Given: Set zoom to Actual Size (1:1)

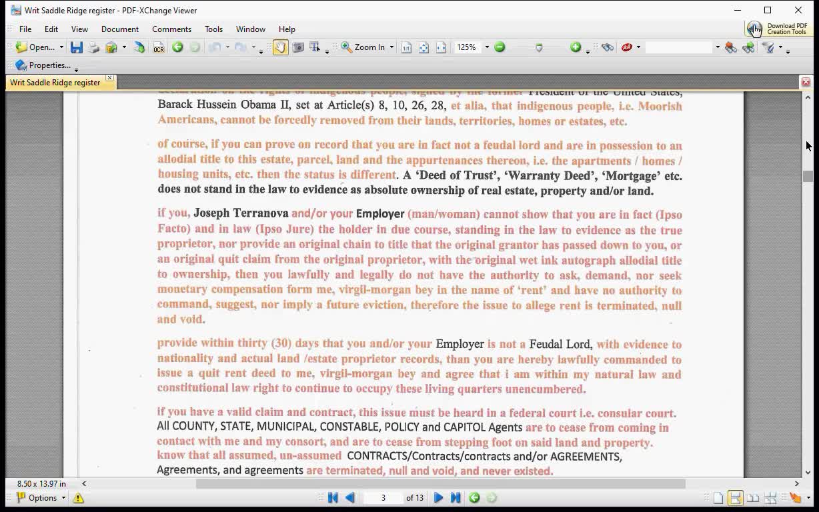Looking at the screenshot, I should pos(406,47).
